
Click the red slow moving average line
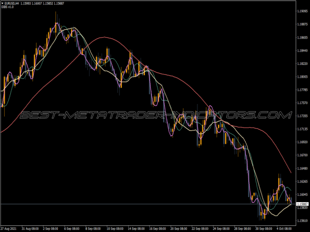pos(107,37)
